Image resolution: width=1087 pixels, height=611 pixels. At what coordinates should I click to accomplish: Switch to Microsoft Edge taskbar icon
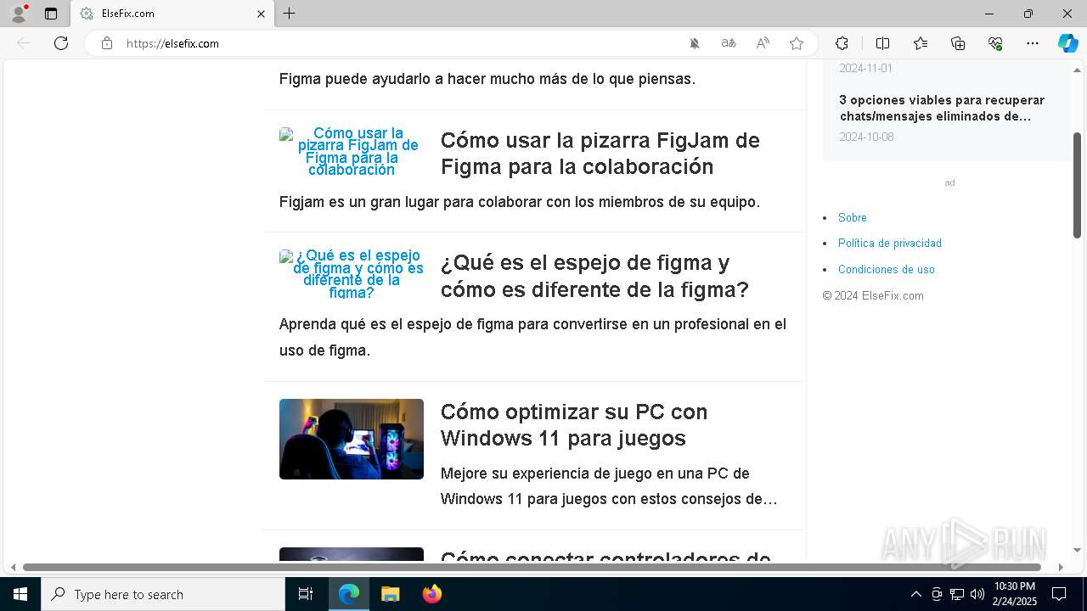coord(349,594)
